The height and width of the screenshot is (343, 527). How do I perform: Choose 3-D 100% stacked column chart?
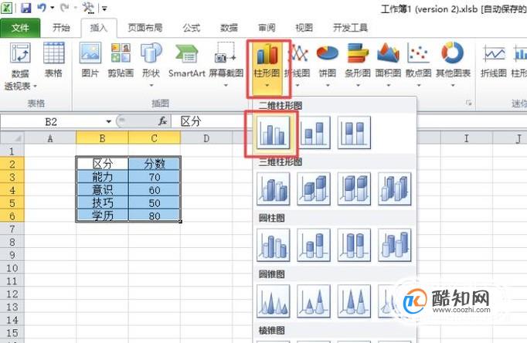tap(354, 188)
